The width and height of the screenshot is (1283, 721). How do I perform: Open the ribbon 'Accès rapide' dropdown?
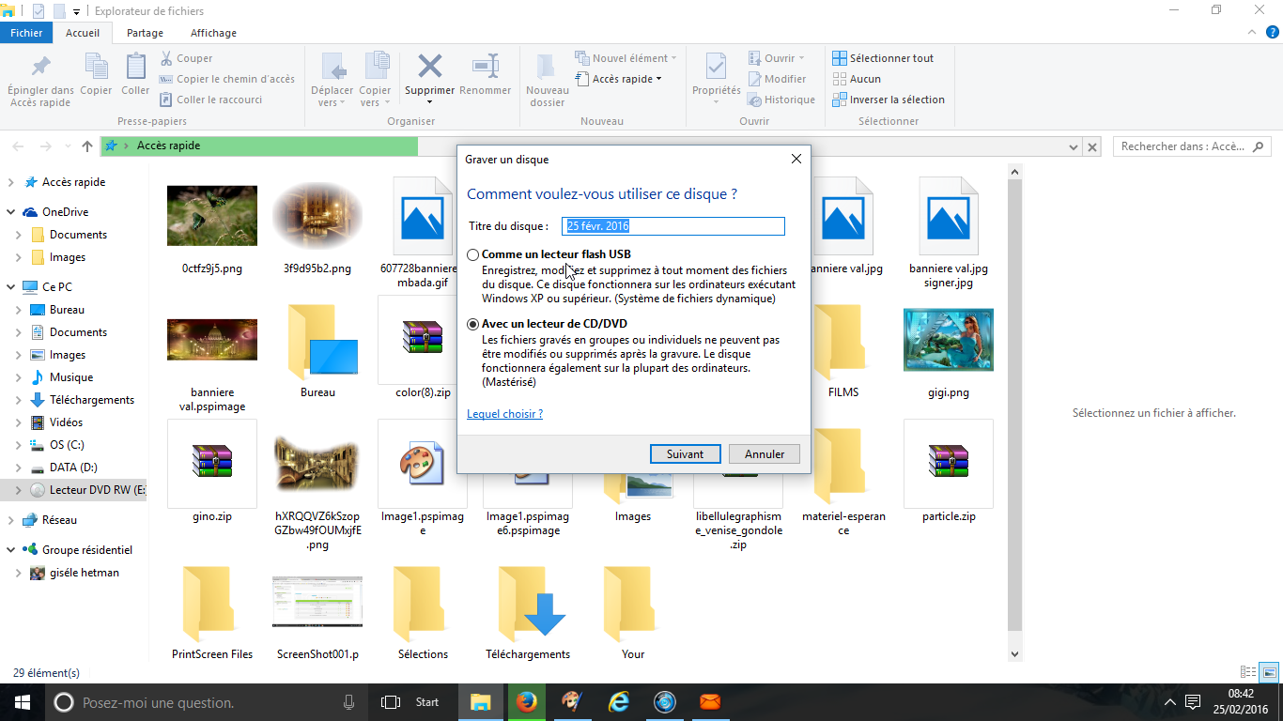pyautogui.click(x=618, y=79)
